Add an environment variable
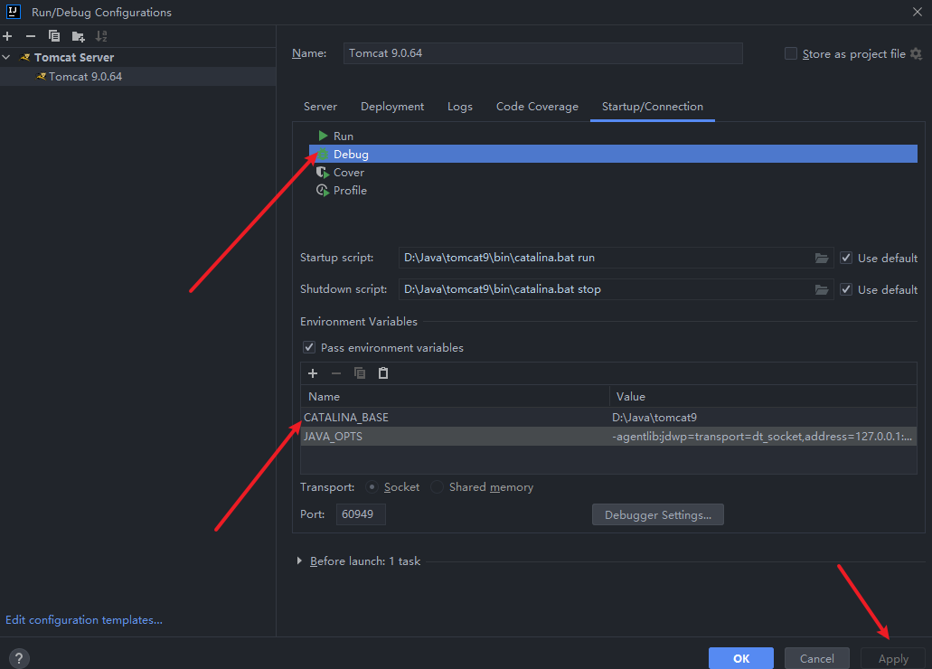The height and width of the screenshot is (669, 932). (313, 373)
